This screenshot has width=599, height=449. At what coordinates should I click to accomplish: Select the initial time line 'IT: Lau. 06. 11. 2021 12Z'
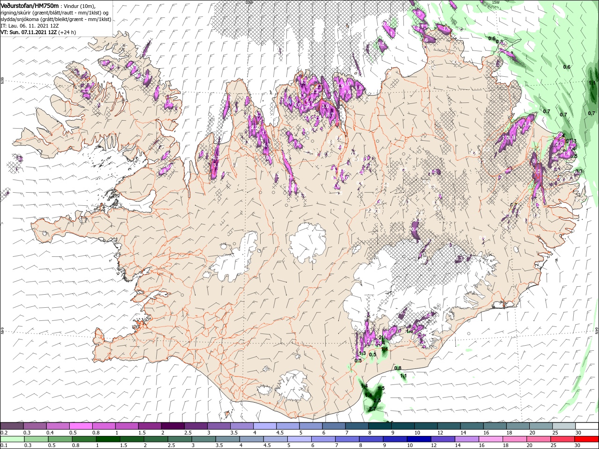29,26
